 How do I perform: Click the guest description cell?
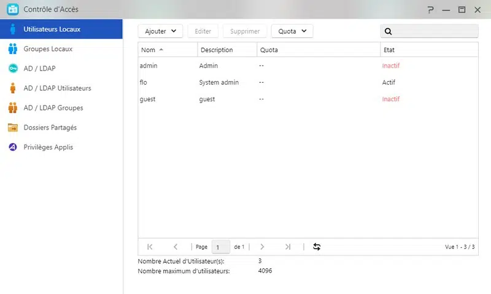coord(207,99)
